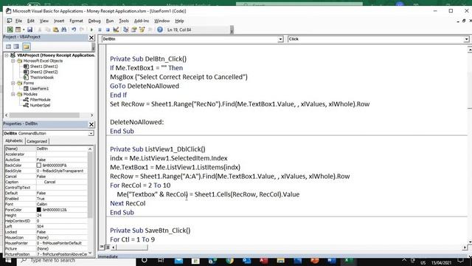Click the code window horizontal scrollbar
This screenshot has width=472, height=266.
[x=132, y=248]
